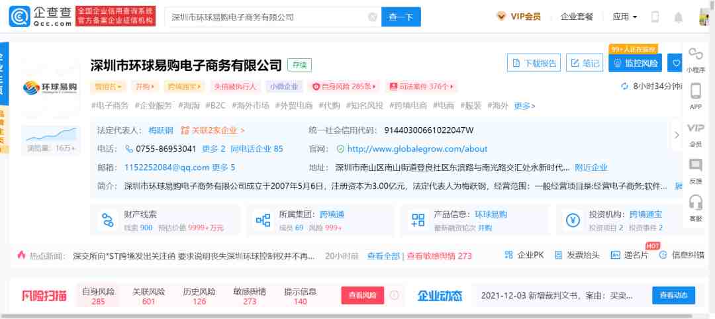Click the refresh icon beside 8小时34分钟
Viewport: 715px width, 319px height.
pyautogui.click(x=625, y=86)
